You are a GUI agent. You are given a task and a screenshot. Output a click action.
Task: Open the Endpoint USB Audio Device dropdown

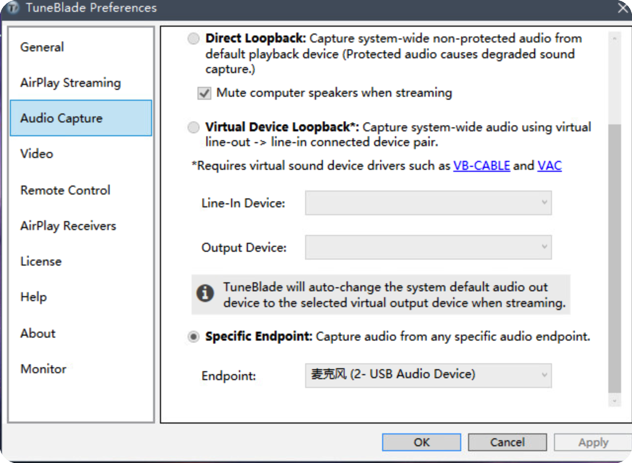428,375
